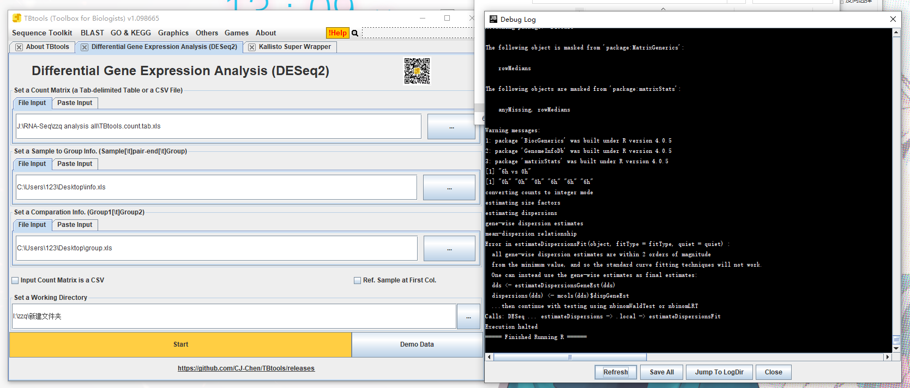Open the Graphics menu
The height and width of the screenshot is (388, 910).
click(x=173, y=33)
